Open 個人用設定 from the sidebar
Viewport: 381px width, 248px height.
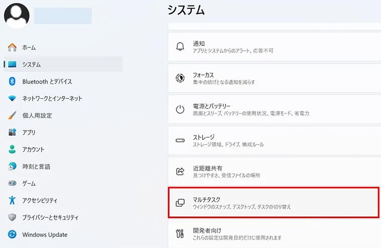point(37,116)
